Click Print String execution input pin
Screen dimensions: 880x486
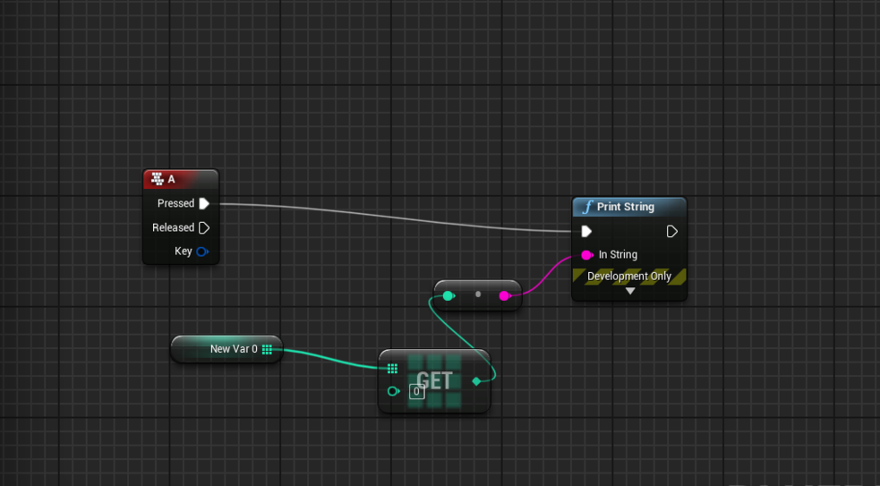tap(586, 231)
